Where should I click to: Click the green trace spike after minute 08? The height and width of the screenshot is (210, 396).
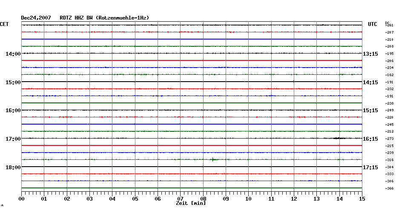click(213, 159)
